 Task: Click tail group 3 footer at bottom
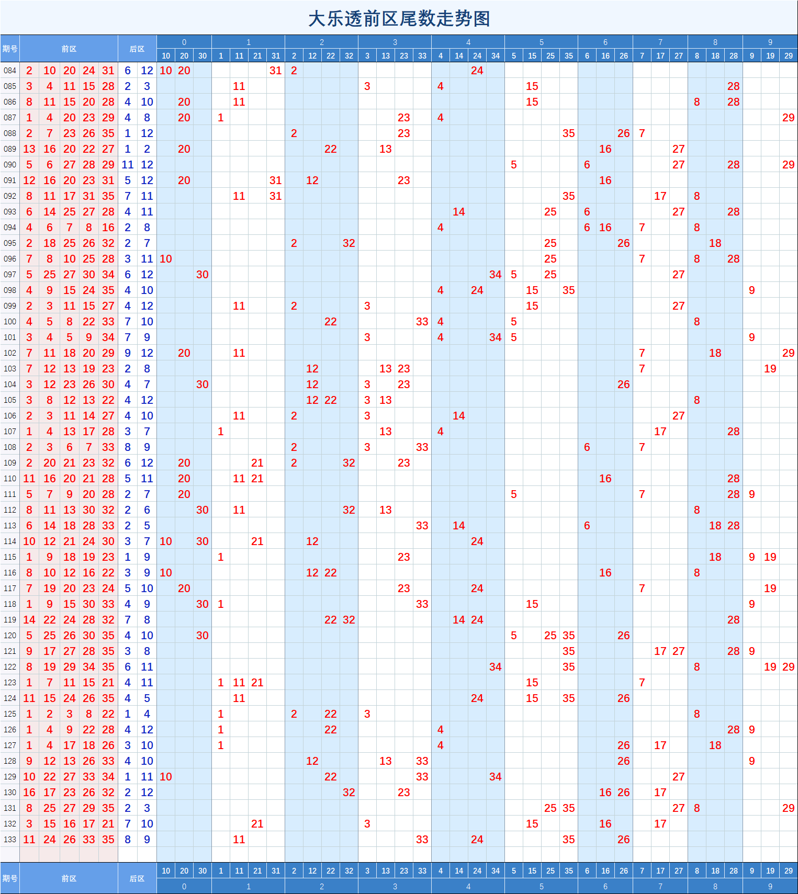[395, 887]
